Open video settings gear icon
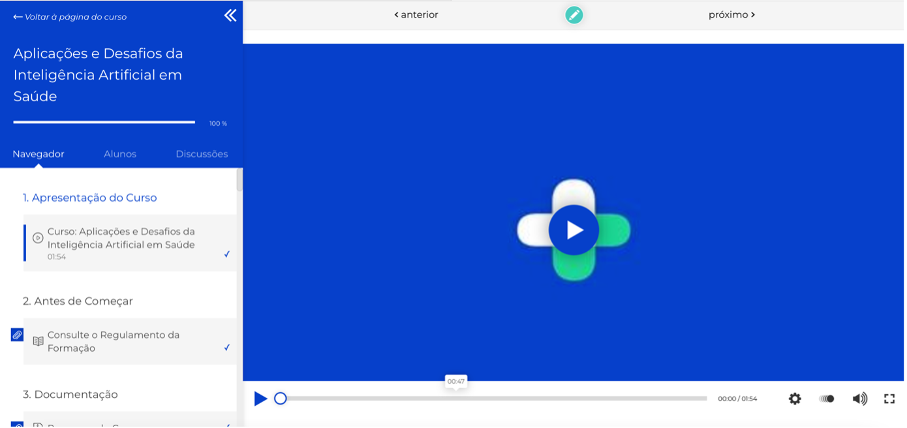This screenshot has width=907, height=428. tap(794, 399)
